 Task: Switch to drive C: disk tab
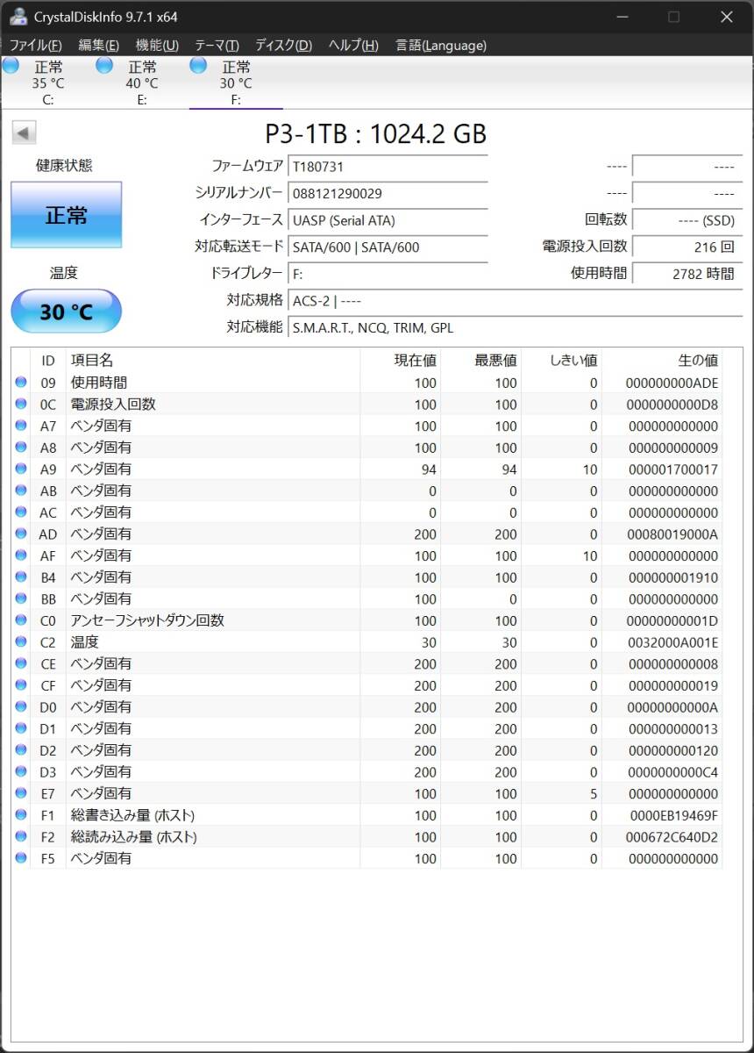48,83
